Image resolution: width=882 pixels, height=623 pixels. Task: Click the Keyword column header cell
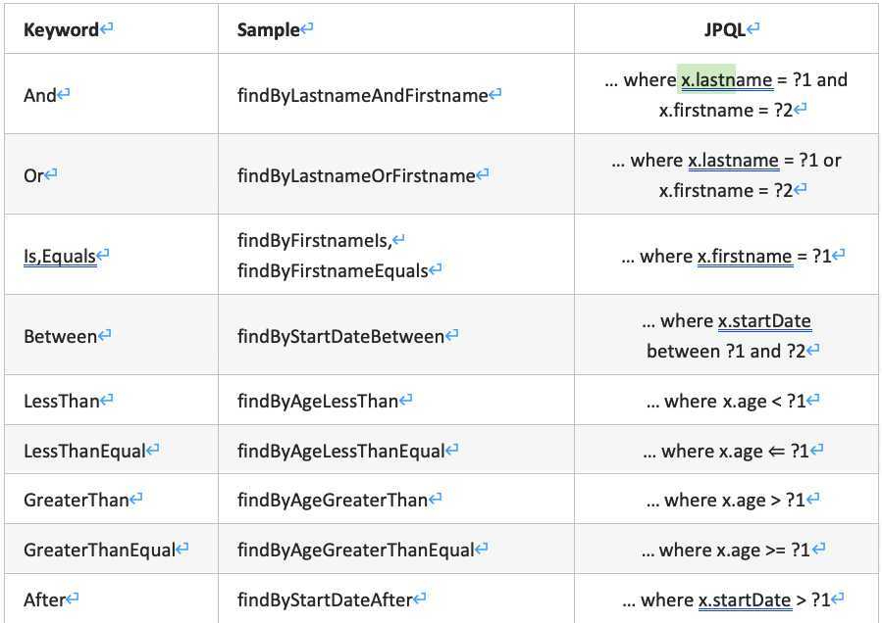(x=112, y=29)
